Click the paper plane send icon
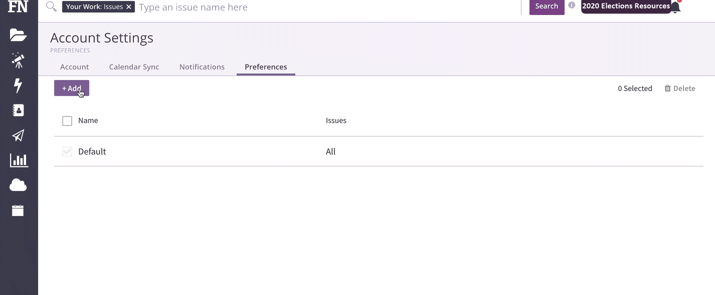 (18, 135)
